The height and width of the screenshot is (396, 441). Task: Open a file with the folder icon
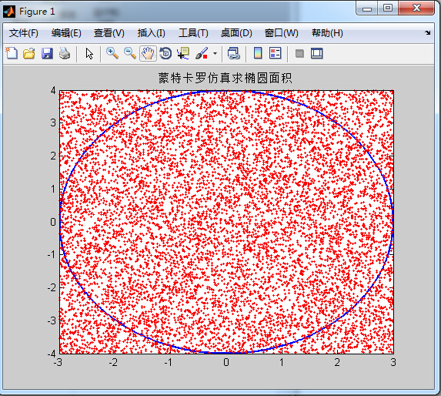click(x=29, y=53)
